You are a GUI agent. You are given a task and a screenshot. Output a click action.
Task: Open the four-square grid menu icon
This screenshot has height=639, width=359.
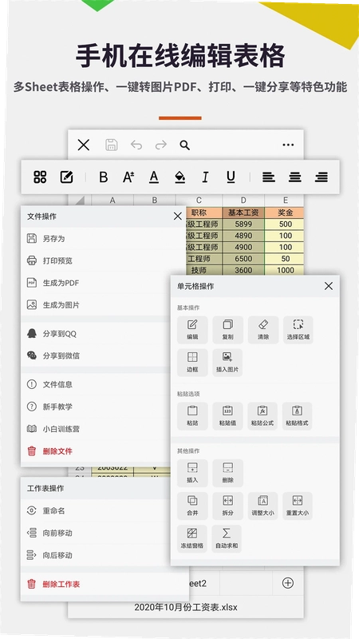40,177
